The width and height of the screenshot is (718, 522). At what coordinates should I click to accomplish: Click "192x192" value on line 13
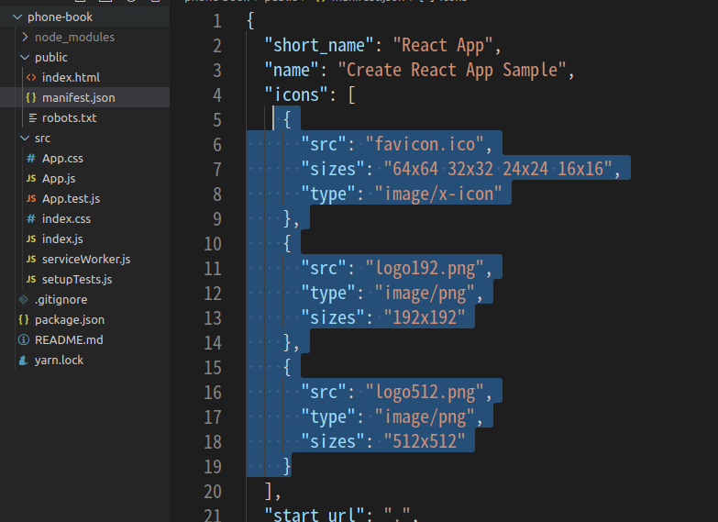tap(425, 317)
